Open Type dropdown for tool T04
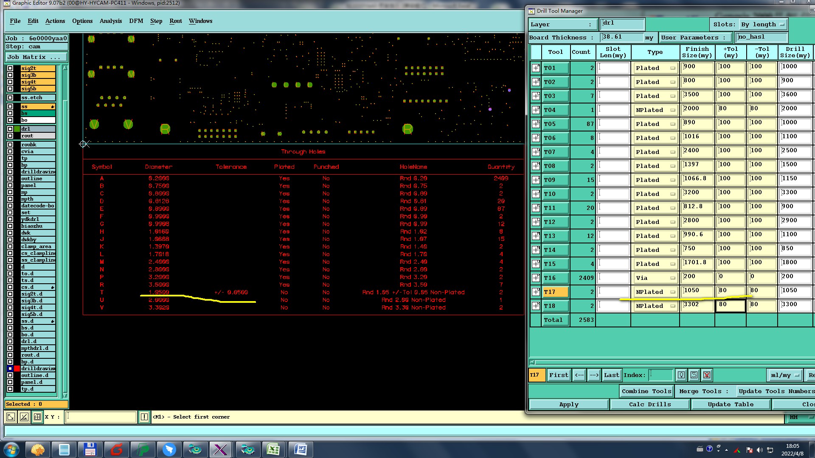This screenshot has height=458, width=815. click(655, 110)
